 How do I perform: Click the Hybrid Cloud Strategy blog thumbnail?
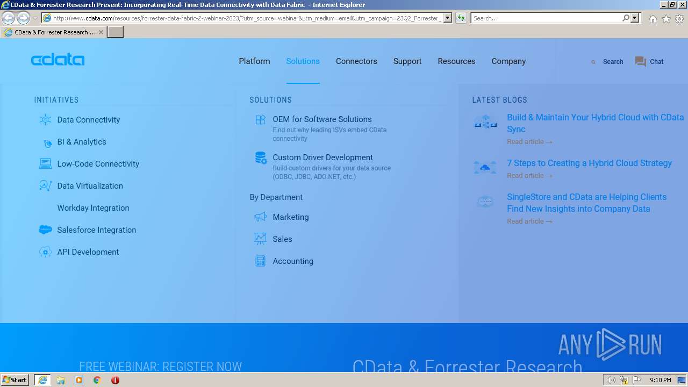[x=485, y=167]
